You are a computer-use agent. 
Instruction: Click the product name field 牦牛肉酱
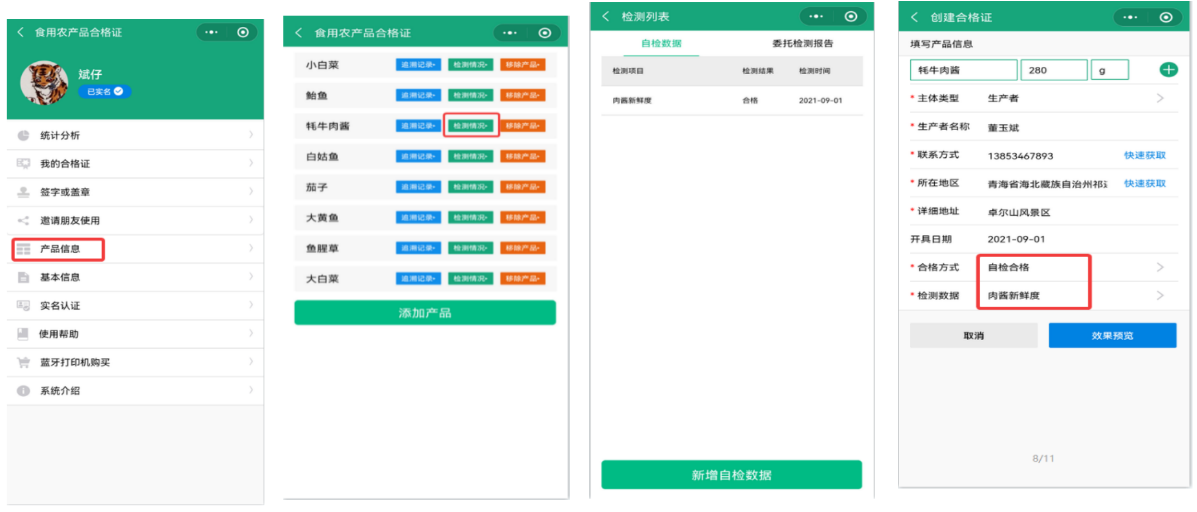(x=963, y=70)
